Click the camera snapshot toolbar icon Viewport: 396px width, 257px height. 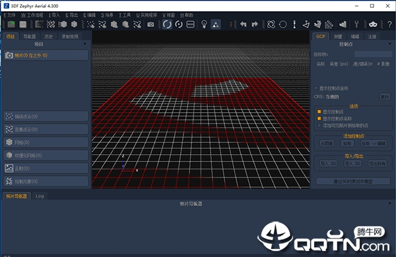coord(150,24)
